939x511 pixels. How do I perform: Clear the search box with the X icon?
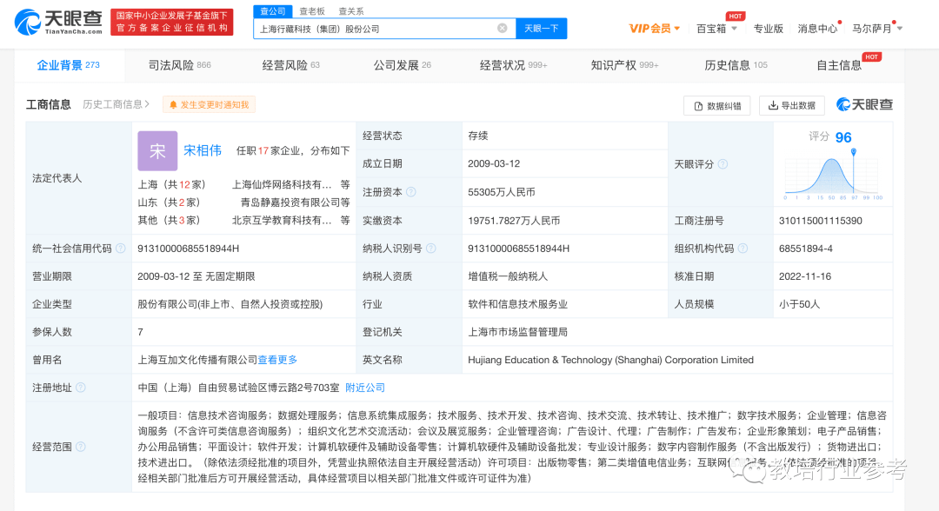coord(503,28)
